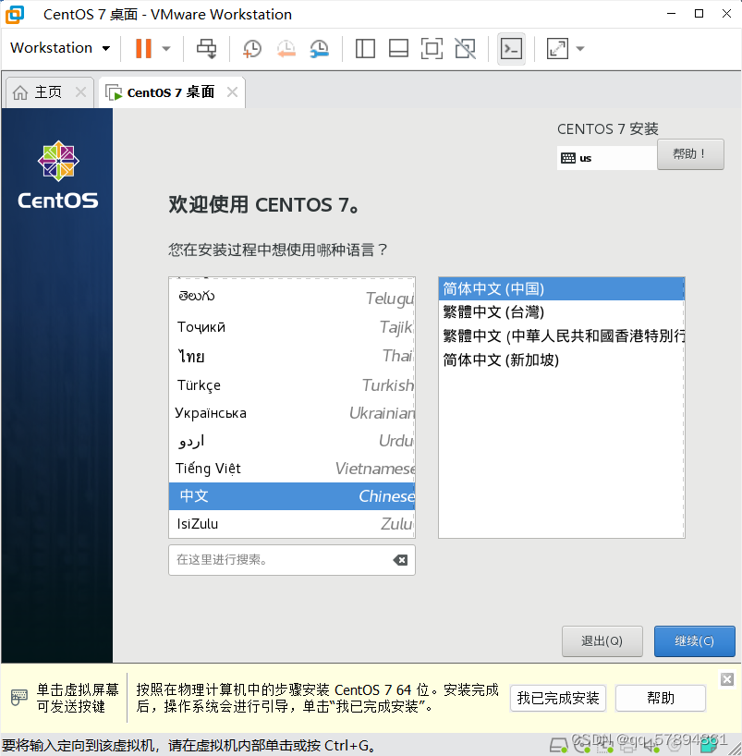Close the yellow install hint bar
Viewport: 742px width, 756px height.
727,679
